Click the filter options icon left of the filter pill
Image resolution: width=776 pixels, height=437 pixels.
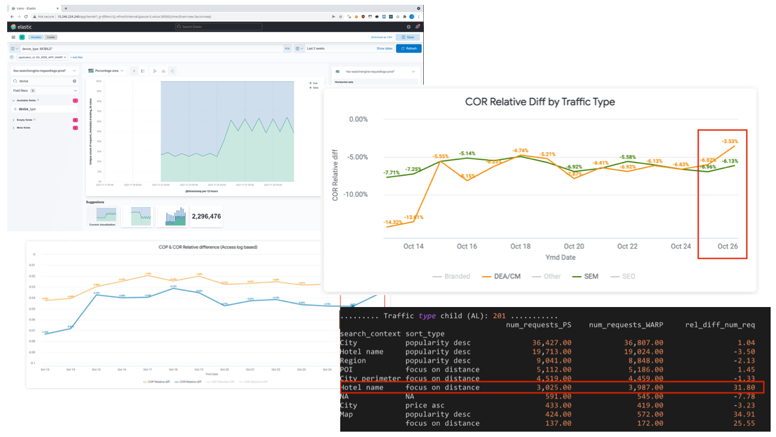[11, 57]
